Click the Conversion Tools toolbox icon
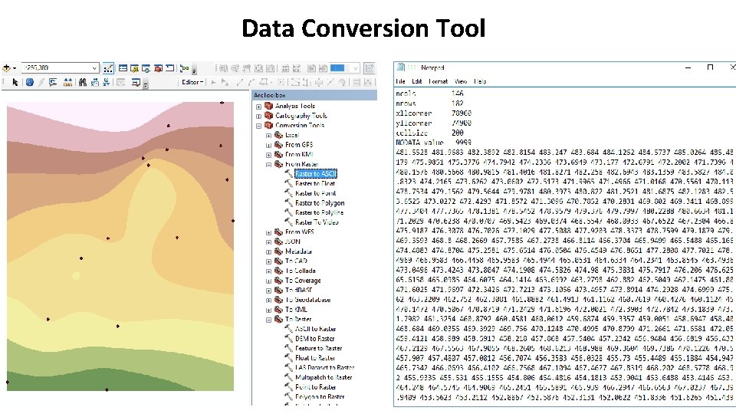 [269, 125]
